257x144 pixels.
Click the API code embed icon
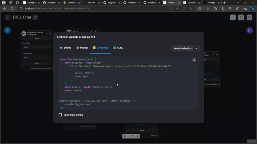(x=233, y=17)
